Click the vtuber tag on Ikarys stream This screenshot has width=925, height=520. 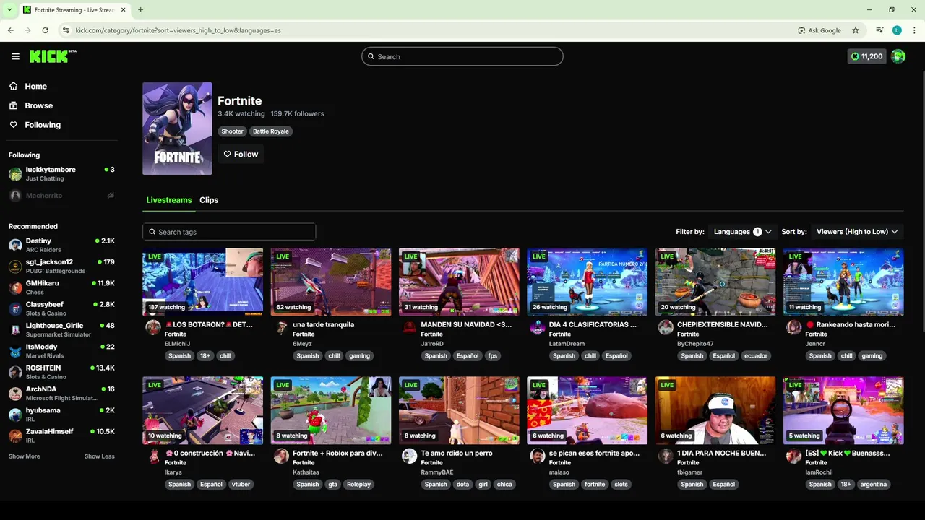point(241,484)
